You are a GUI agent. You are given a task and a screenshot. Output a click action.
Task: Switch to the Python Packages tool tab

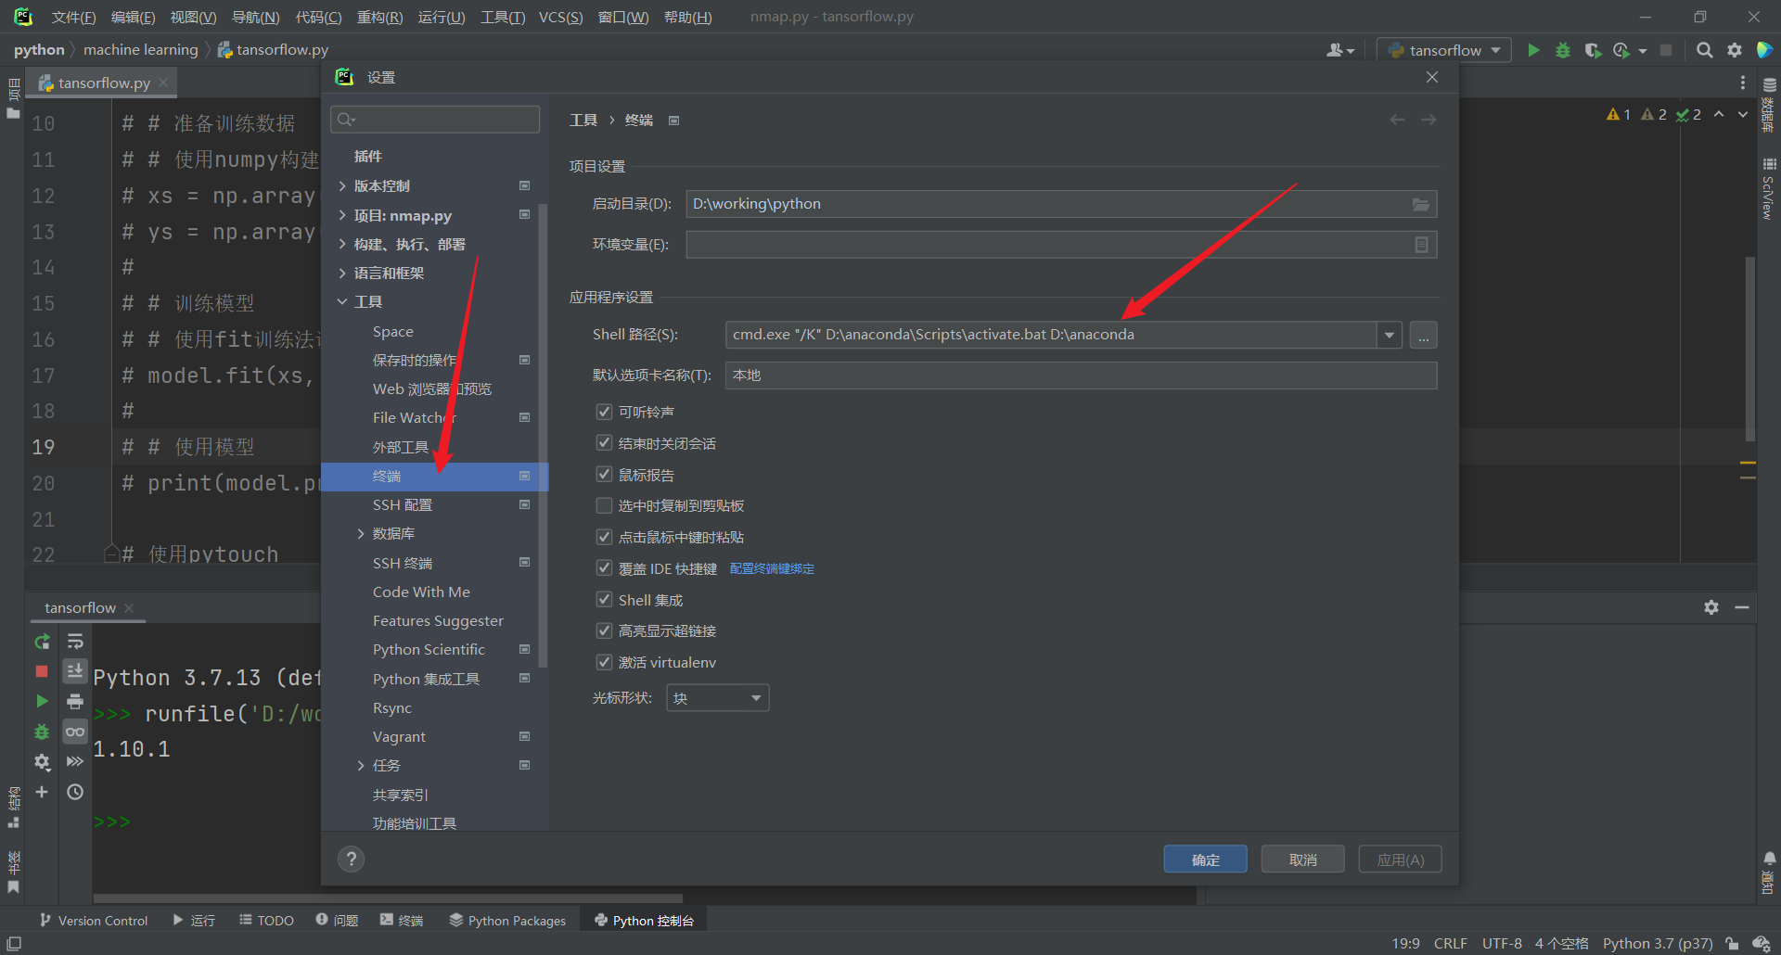(507, 921)
